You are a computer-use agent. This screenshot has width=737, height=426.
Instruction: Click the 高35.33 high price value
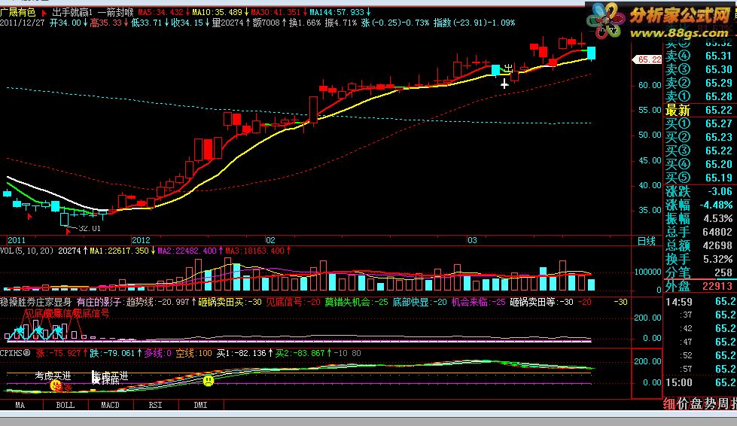click(109, 23)
